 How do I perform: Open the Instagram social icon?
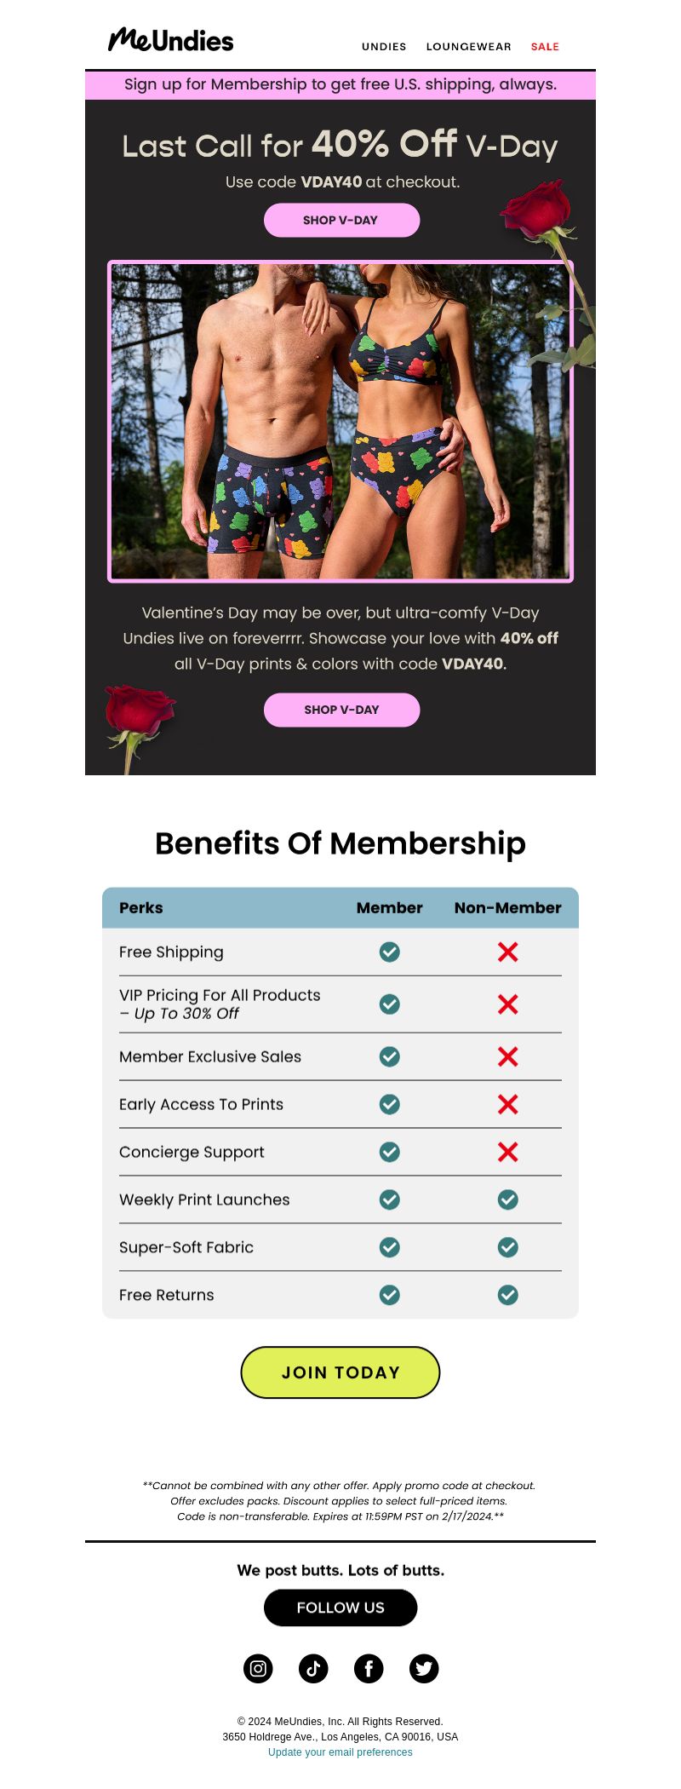[258, 1668]
